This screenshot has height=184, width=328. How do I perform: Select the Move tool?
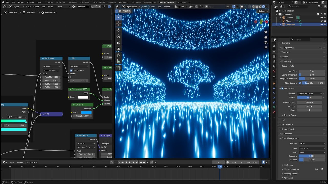click(118, 30)
